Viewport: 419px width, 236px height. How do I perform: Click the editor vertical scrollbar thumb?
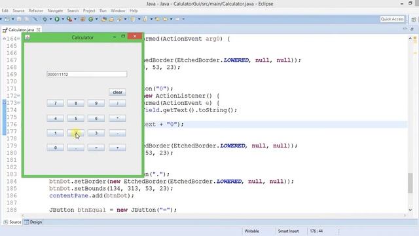pyautogui.click(x=410, y=183)
